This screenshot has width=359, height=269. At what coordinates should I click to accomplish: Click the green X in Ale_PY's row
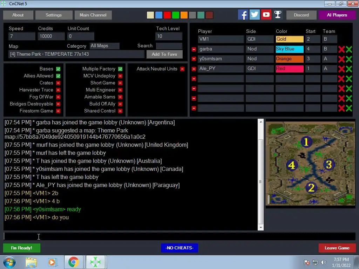(x=349, y=69)
